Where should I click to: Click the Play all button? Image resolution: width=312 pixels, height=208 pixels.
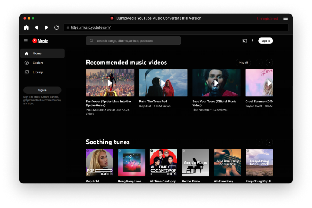coord(243,63)
